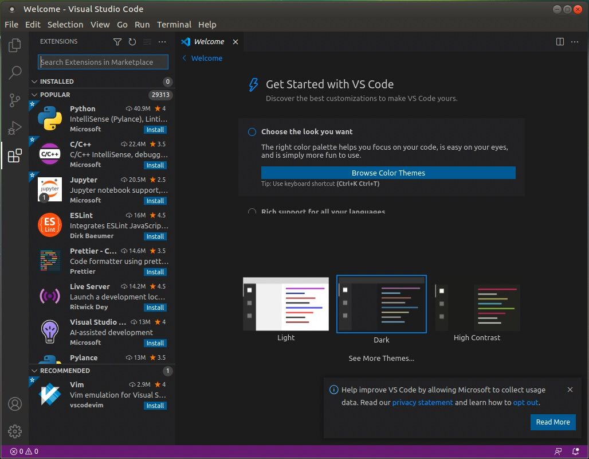Install the Prettier extension
589x459 pixels.
[155, 272]
